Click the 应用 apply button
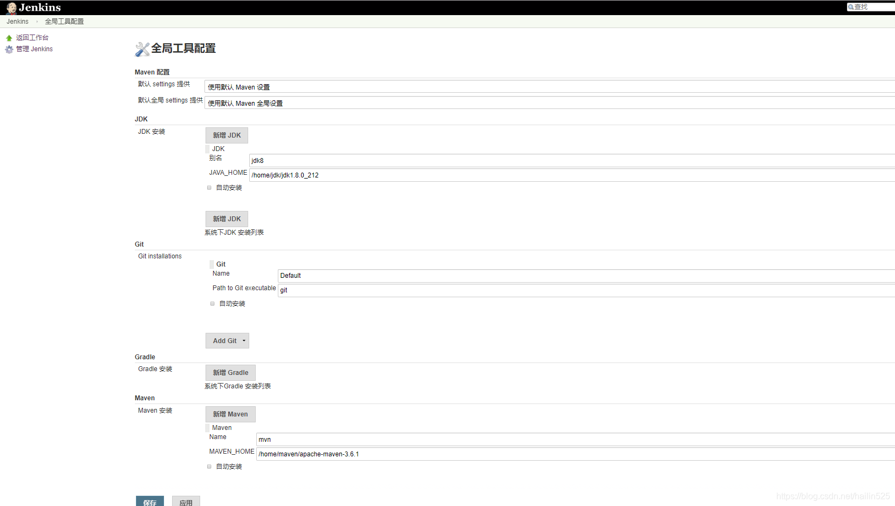This screenshot has width=895, height=506. 186,502
